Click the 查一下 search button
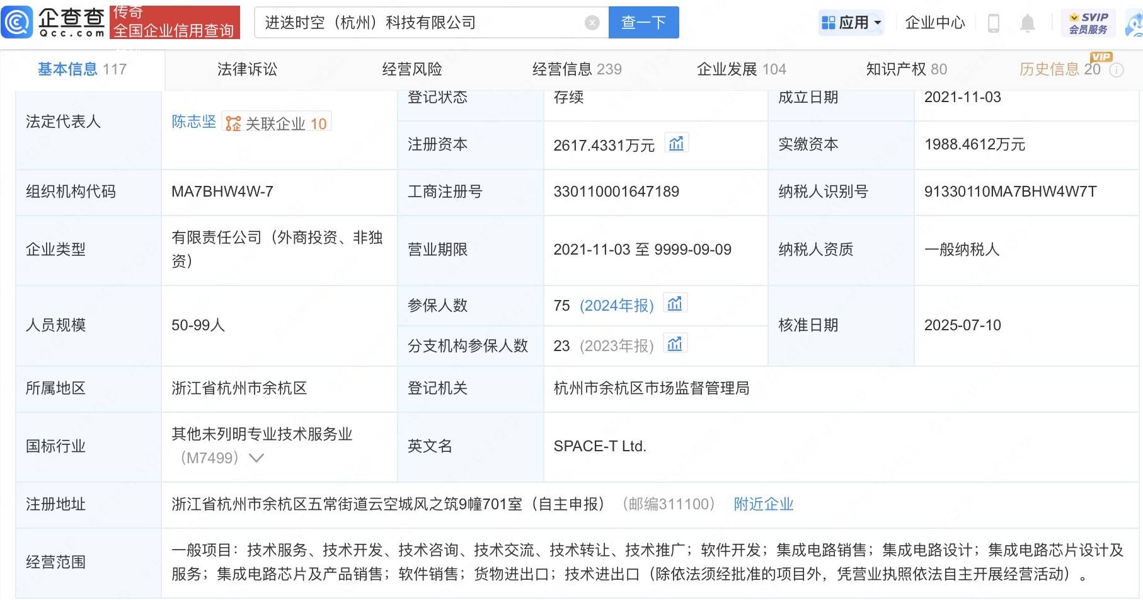The height and width of the screenshot is (600, 1143). [643, 23]
